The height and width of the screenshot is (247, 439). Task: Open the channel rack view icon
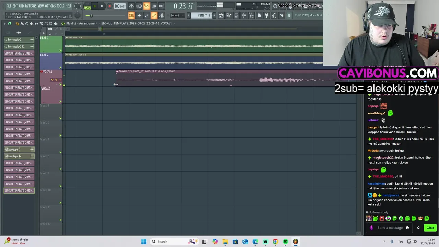236,15
